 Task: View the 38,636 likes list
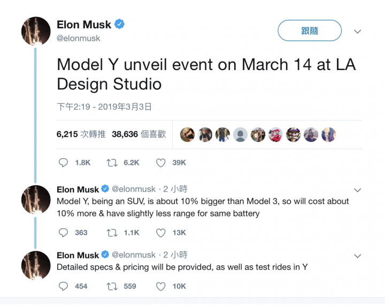pyautogui.click(x=138, y=134)
